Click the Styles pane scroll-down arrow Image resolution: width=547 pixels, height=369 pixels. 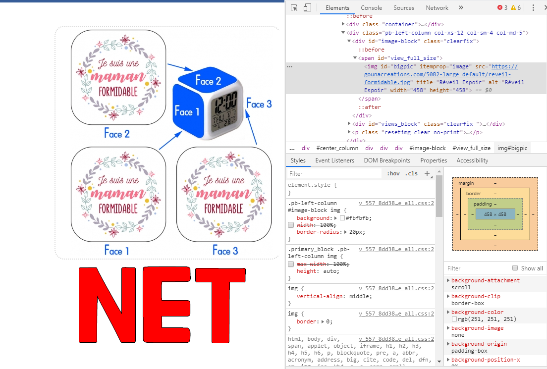[439, 362]
